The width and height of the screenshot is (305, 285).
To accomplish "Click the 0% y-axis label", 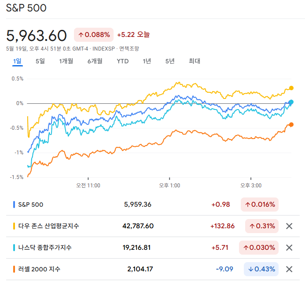I will (20, 103).
